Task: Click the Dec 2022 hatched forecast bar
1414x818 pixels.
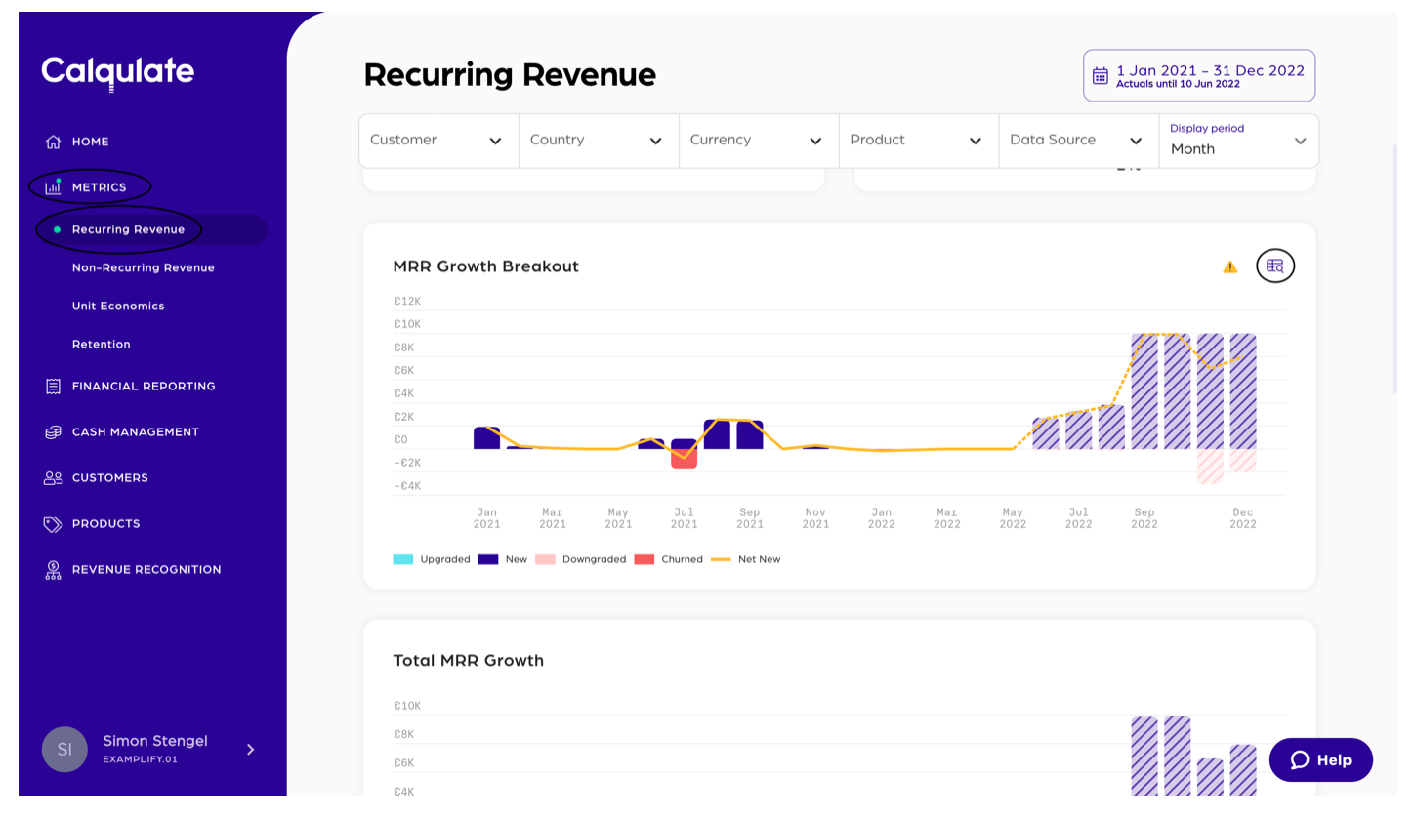Action: (1243, 391)
